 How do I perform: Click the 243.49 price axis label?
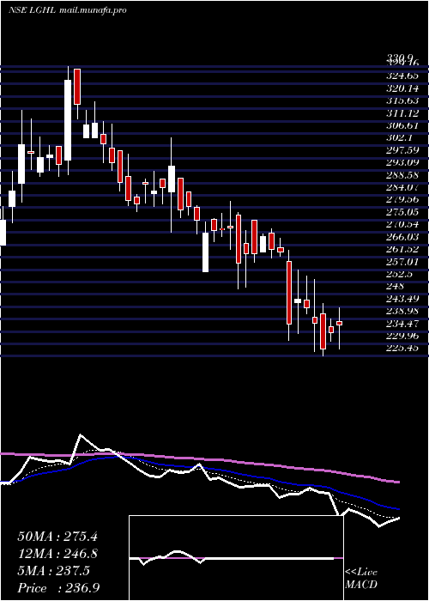[403, 298]
